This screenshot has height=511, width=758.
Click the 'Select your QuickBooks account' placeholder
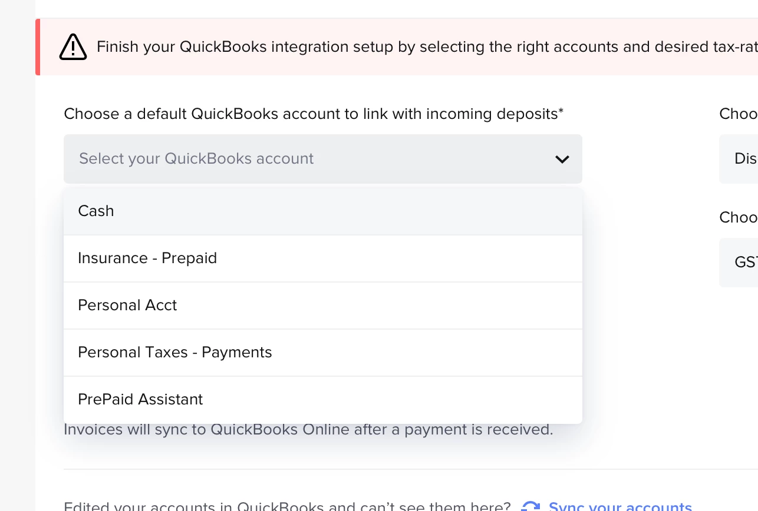(x=196, y=158)
